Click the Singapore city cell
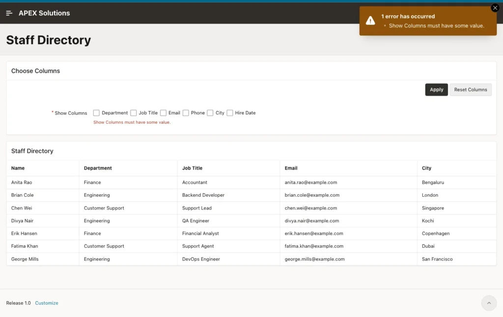 [456, 208]
